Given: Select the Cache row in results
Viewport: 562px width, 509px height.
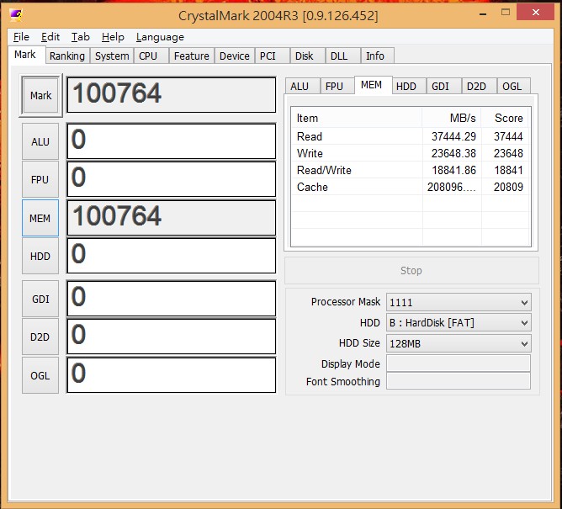Looking at the screenshot, I should point(411,187).
